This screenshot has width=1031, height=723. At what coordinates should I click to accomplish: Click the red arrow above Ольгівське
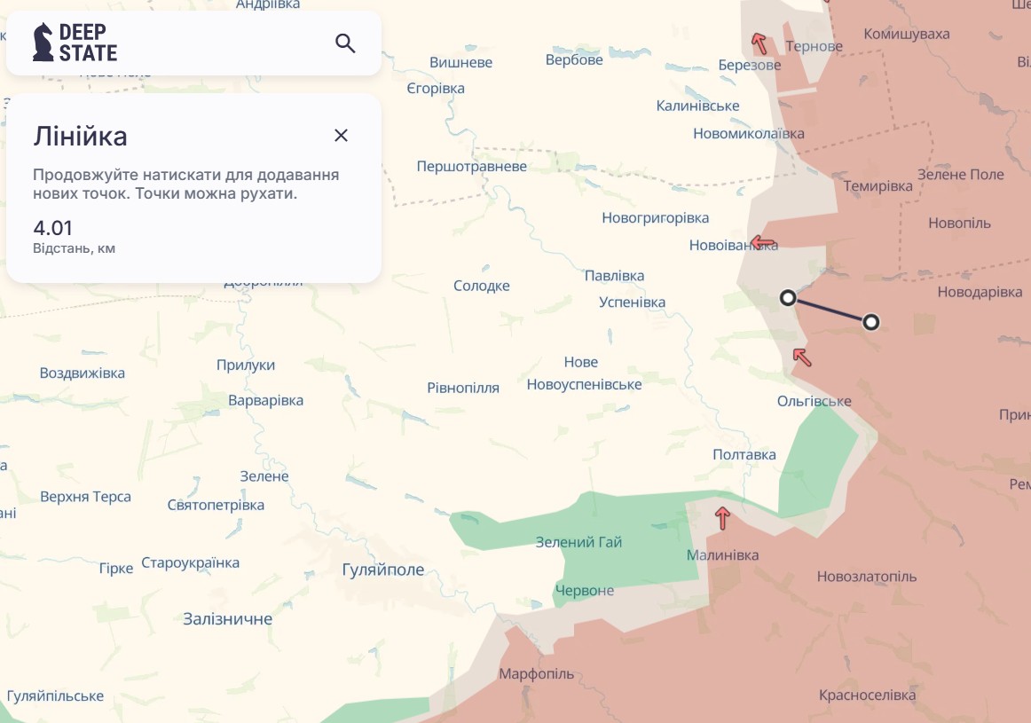(x=802, y=357)
